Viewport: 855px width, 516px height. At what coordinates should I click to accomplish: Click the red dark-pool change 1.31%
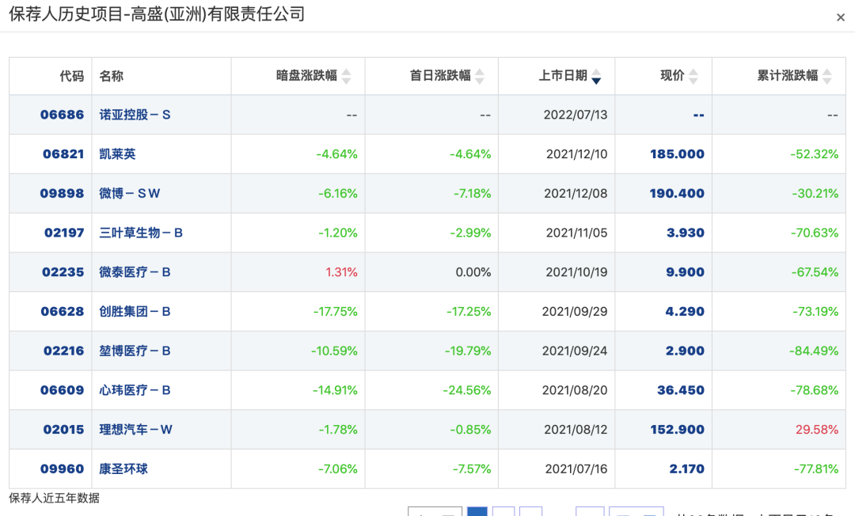coord(341,272)
